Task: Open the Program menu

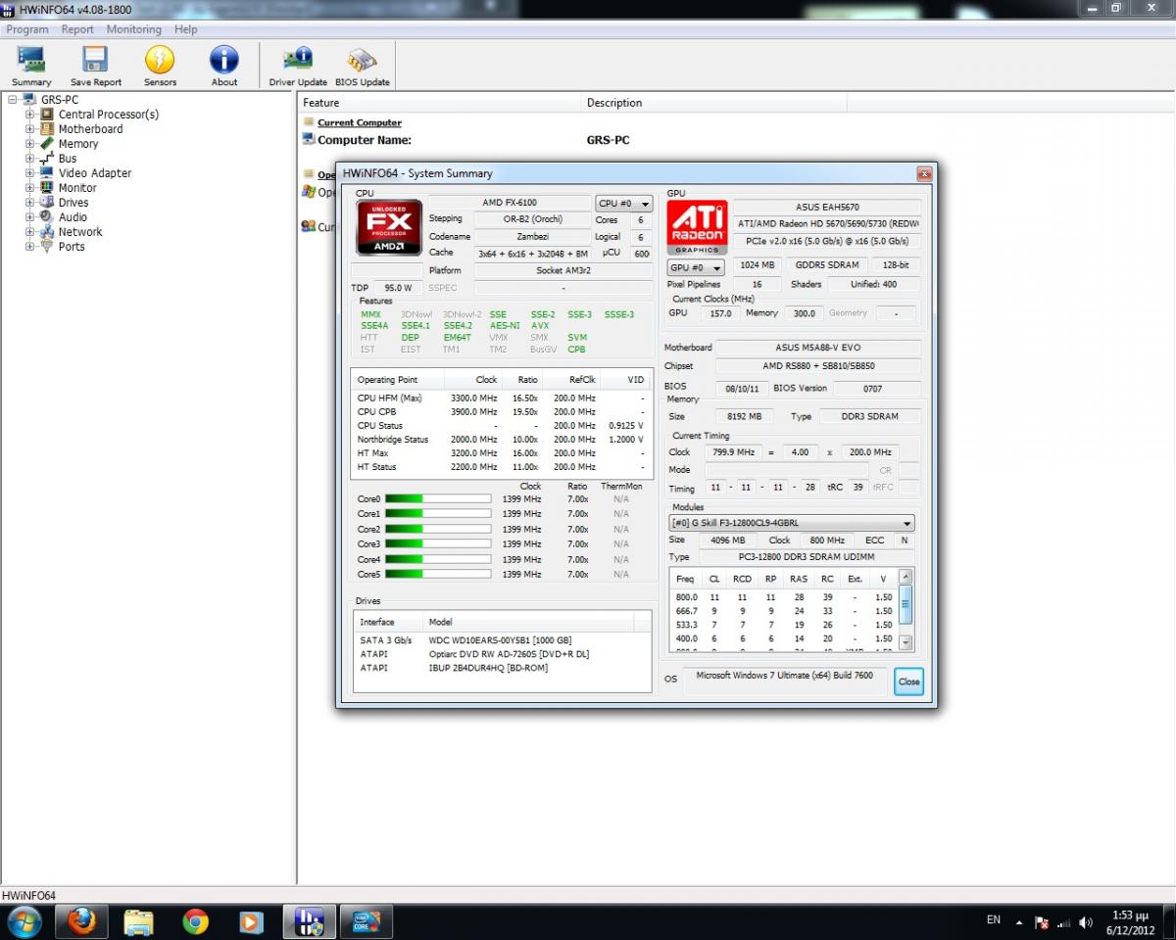Action: click(27, 29)
